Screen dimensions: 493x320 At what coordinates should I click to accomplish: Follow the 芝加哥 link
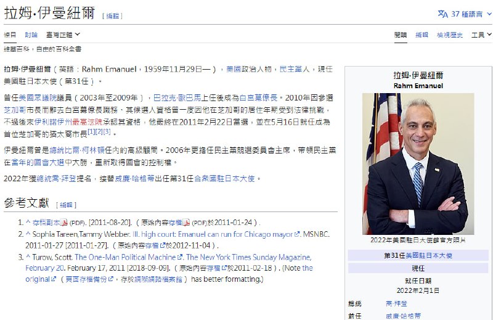click(x=15, y=110)
